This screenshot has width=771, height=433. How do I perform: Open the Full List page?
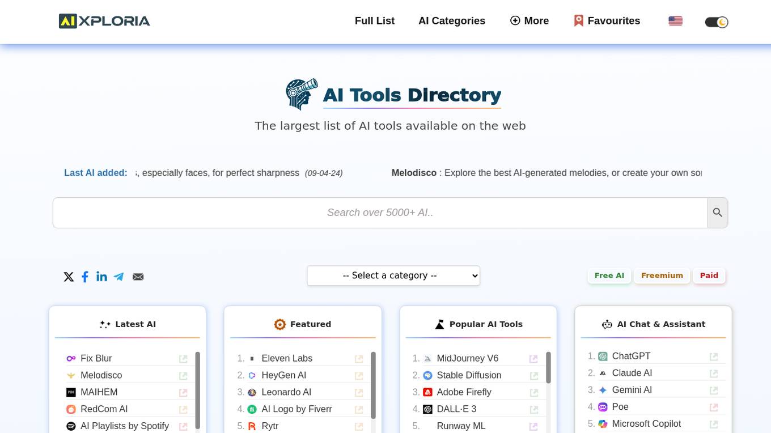(x=375, y=21)
